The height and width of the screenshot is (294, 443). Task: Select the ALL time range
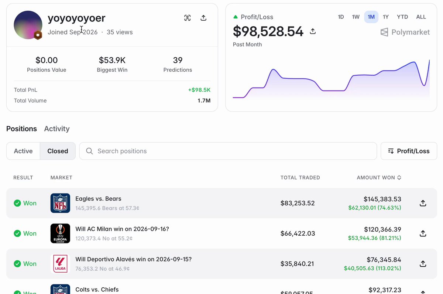[x=421, y=17]
